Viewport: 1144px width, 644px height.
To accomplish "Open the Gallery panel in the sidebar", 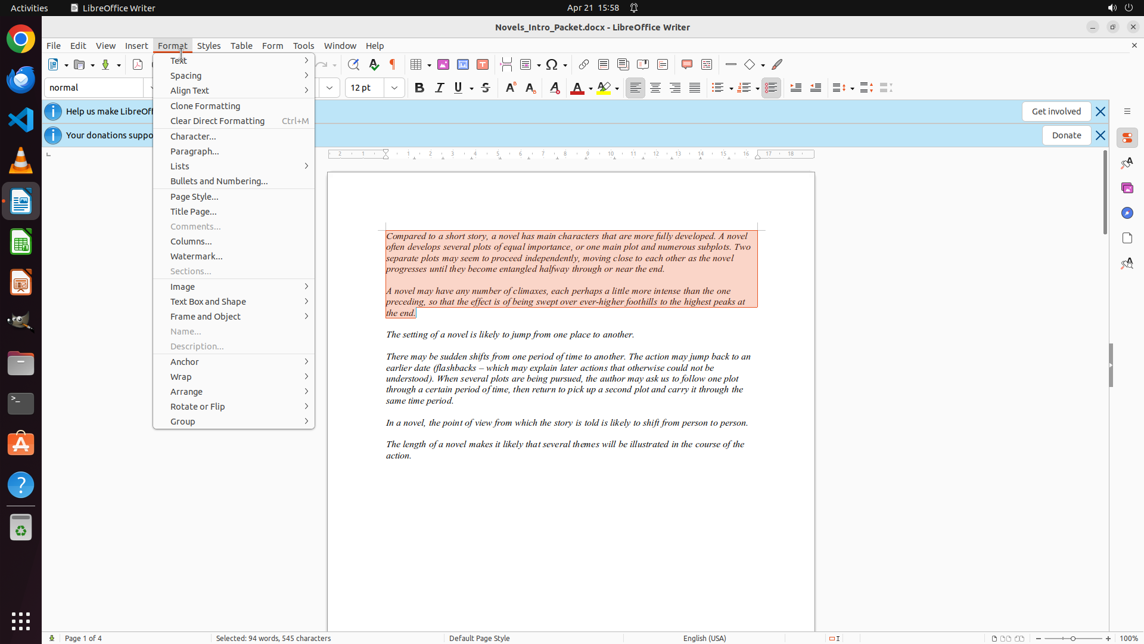I will pyautogui.click(x=1127, y=188).
